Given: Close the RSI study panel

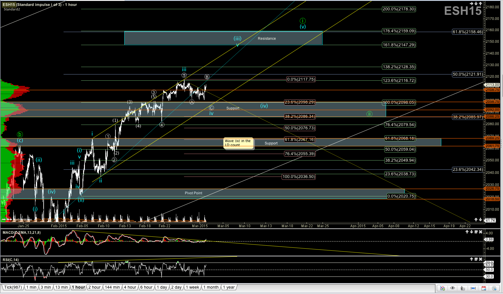Looking at the screenshot, I should [x=480, y=259].
